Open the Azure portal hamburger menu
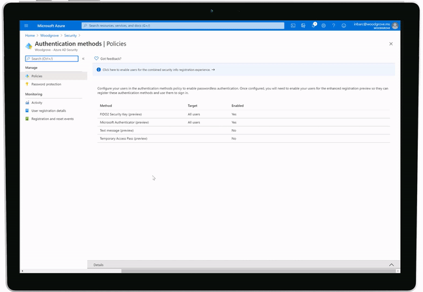This screenshot has height=292, width=423. [26, 25]
